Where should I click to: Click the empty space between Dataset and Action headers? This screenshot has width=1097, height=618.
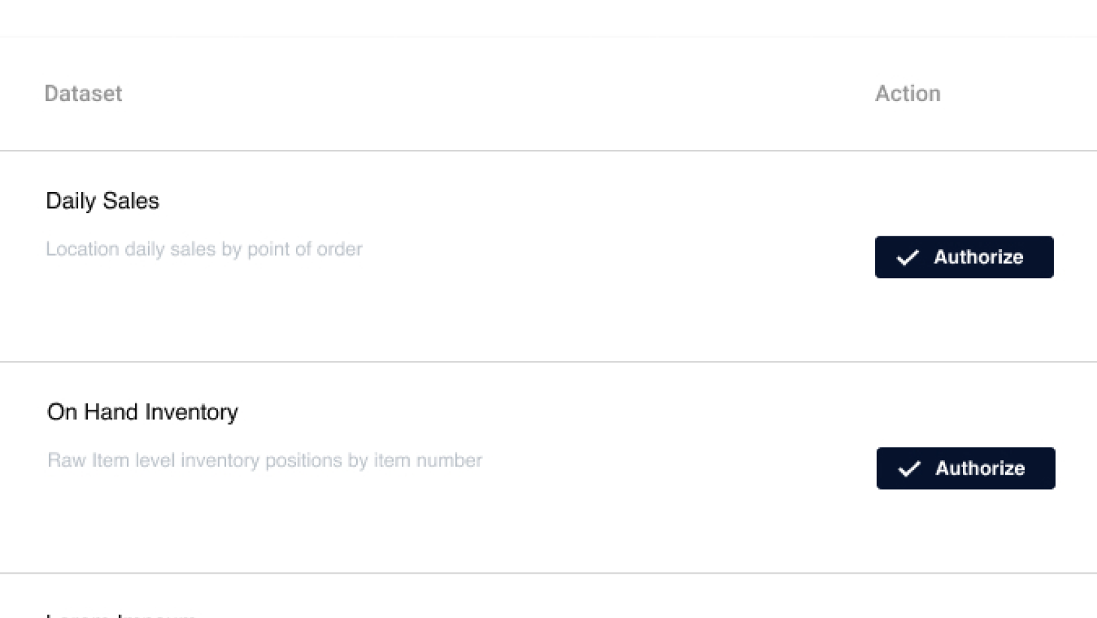click(x=496, y=94)
